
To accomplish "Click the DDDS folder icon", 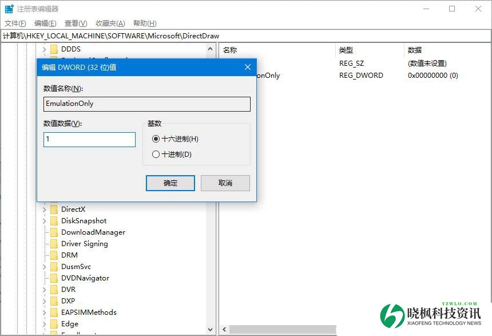I will (54, 49).
